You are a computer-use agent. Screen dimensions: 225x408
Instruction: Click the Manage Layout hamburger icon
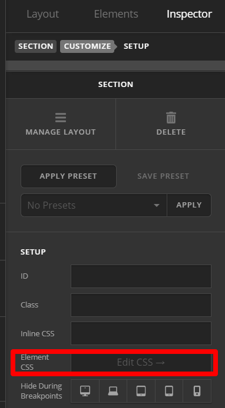click(61, 118)
